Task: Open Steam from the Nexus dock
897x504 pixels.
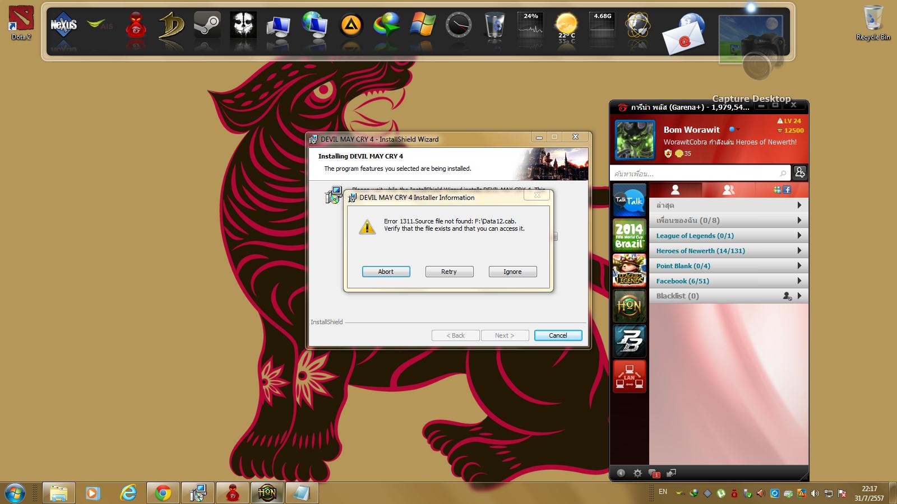Action: click(207, 26)
